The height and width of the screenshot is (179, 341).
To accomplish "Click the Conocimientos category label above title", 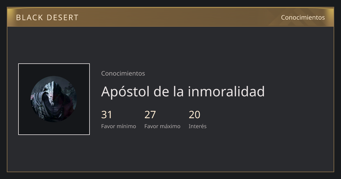I will pos(123,73).
